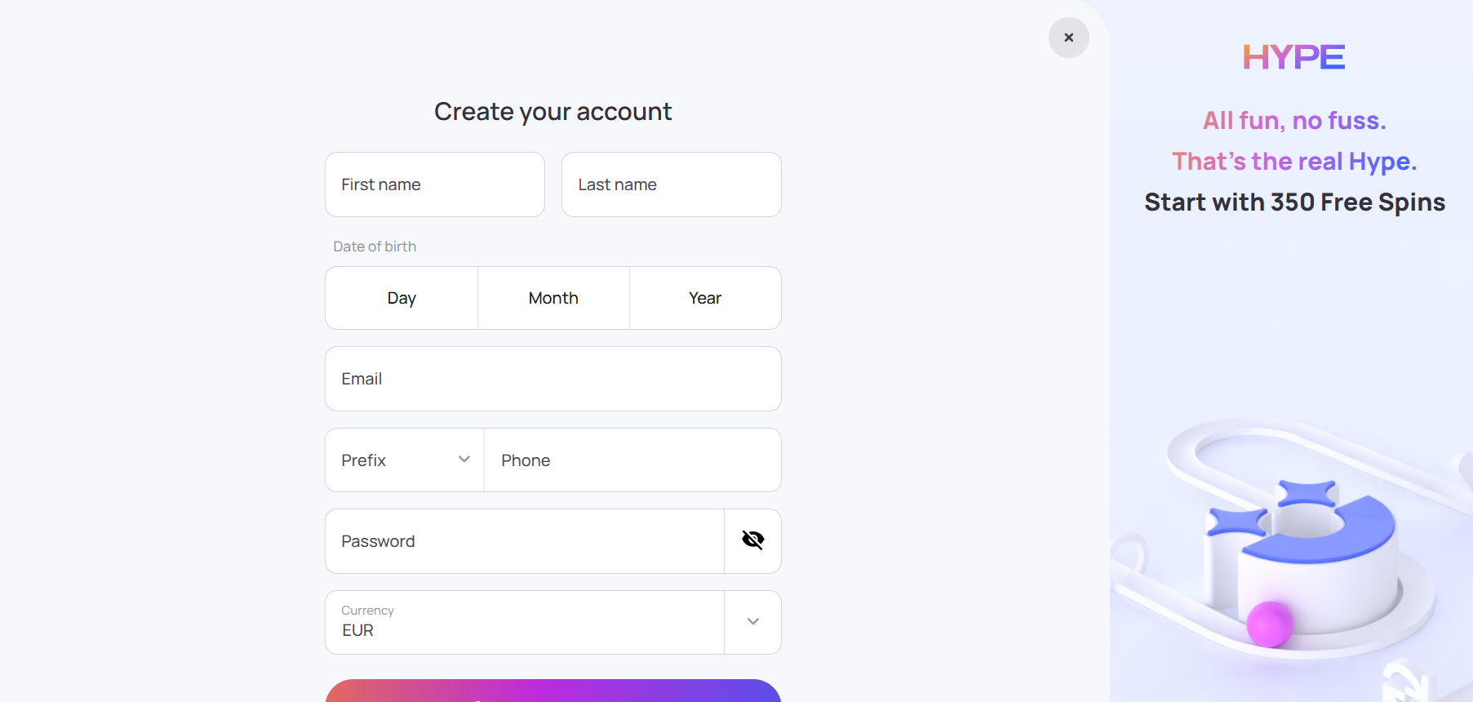Viewport: 1473px width, 702px height.
Task: Click into the Phone number field
Action: (x=632, y=460)
